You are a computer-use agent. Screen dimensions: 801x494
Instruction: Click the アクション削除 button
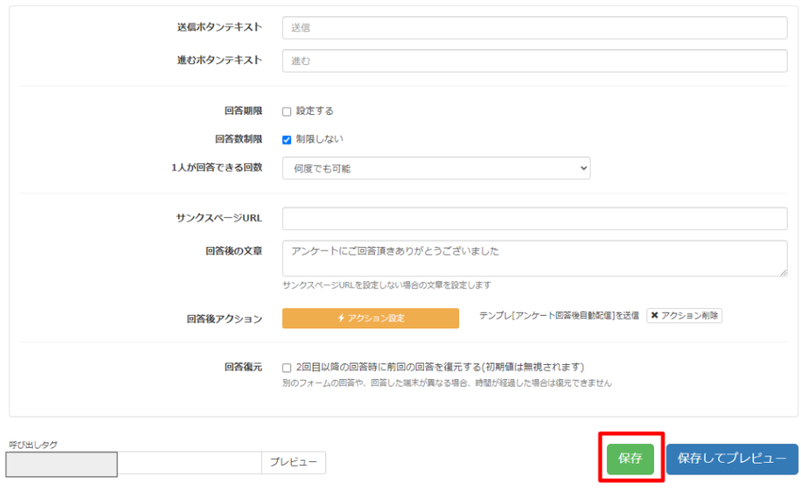click(x=684, y=315)
